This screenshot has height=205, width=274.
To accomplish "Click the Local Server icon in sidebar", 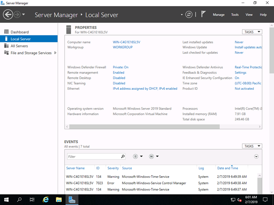I will tap(6, 39).
